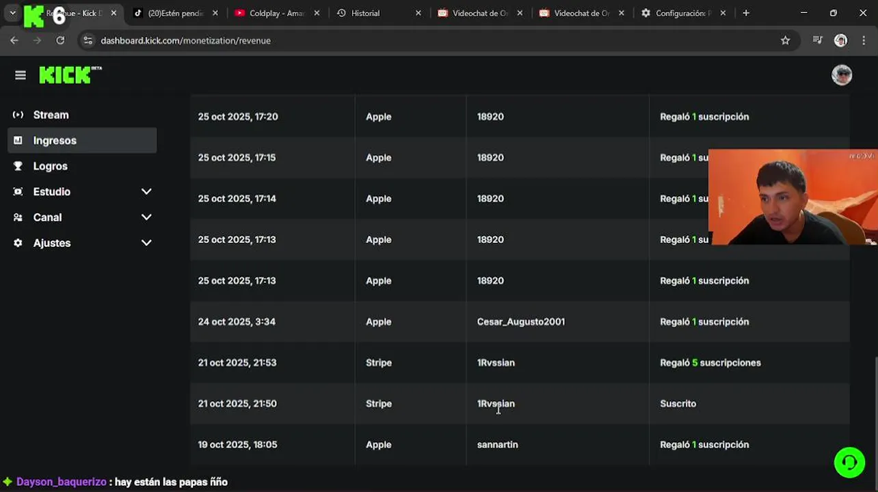The image size is (878, 492).
Task: Switch to the Coldplay YouTube tab
Action: 275,13
